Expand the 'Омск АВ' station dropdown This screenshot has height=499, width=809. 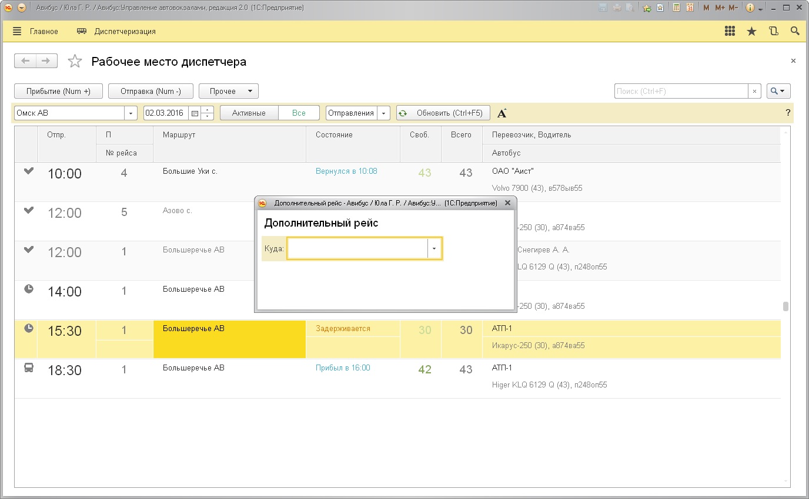point(131,113)
